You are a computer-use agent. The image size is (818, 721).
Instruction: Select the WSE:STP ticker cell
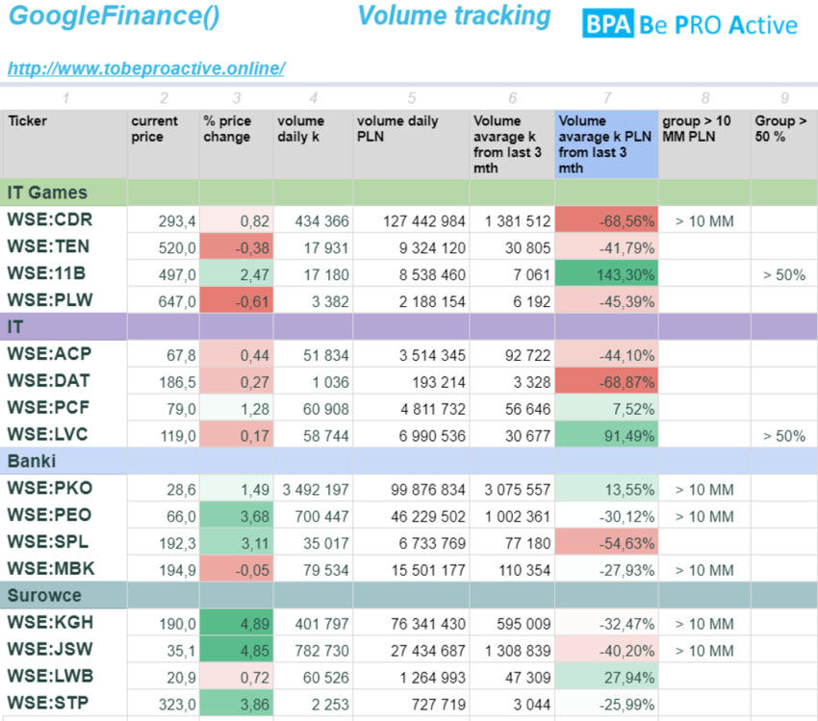pyautogui.click(x=64, y=704)
